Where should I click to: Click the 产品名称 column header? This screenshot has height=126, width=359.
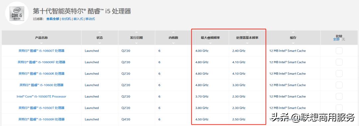tap(42, 38)
